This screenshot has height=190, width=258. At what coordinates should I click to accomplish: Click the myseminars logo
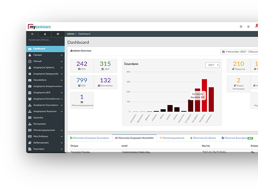click(39, 27)
